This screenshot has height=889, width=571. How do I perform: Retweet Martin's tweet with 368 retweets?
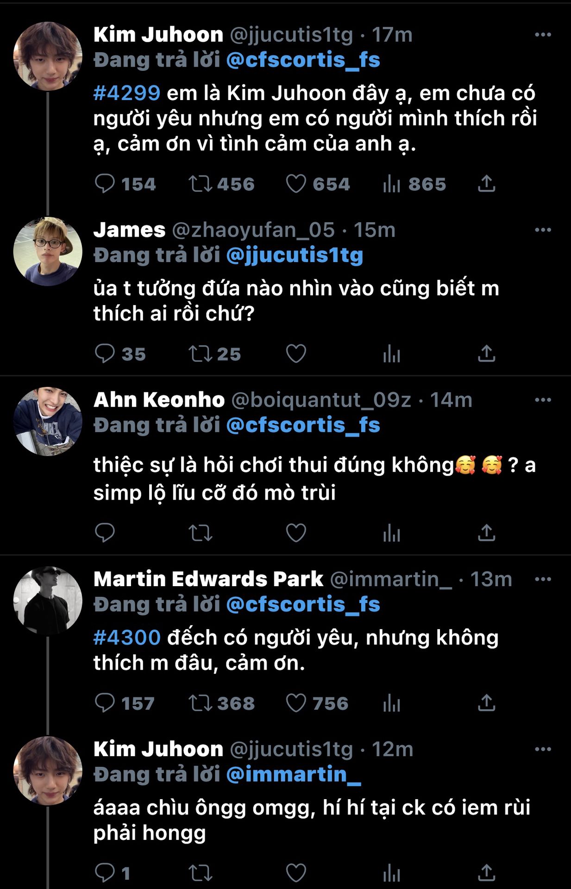(x=200, y=703)
